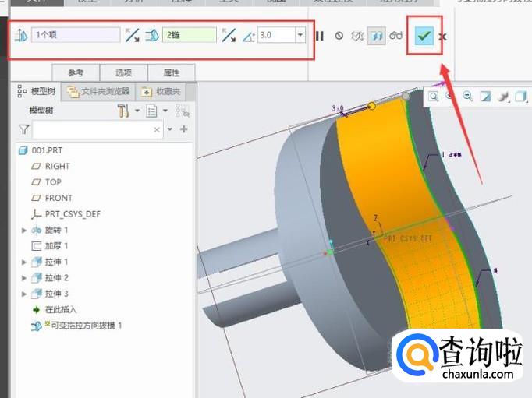Toggle the attached preview mode button
The width and height of the screenshot is (532, 398).
(377, 36)
